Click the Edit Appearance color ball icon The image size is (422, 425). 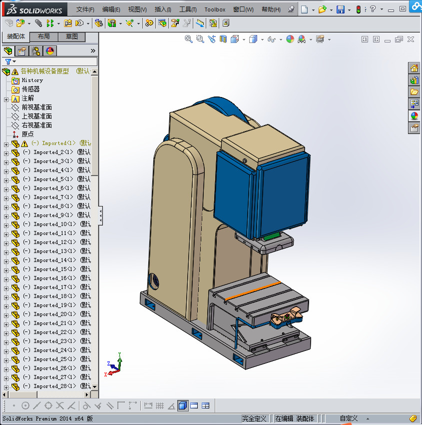pos(290,39)
